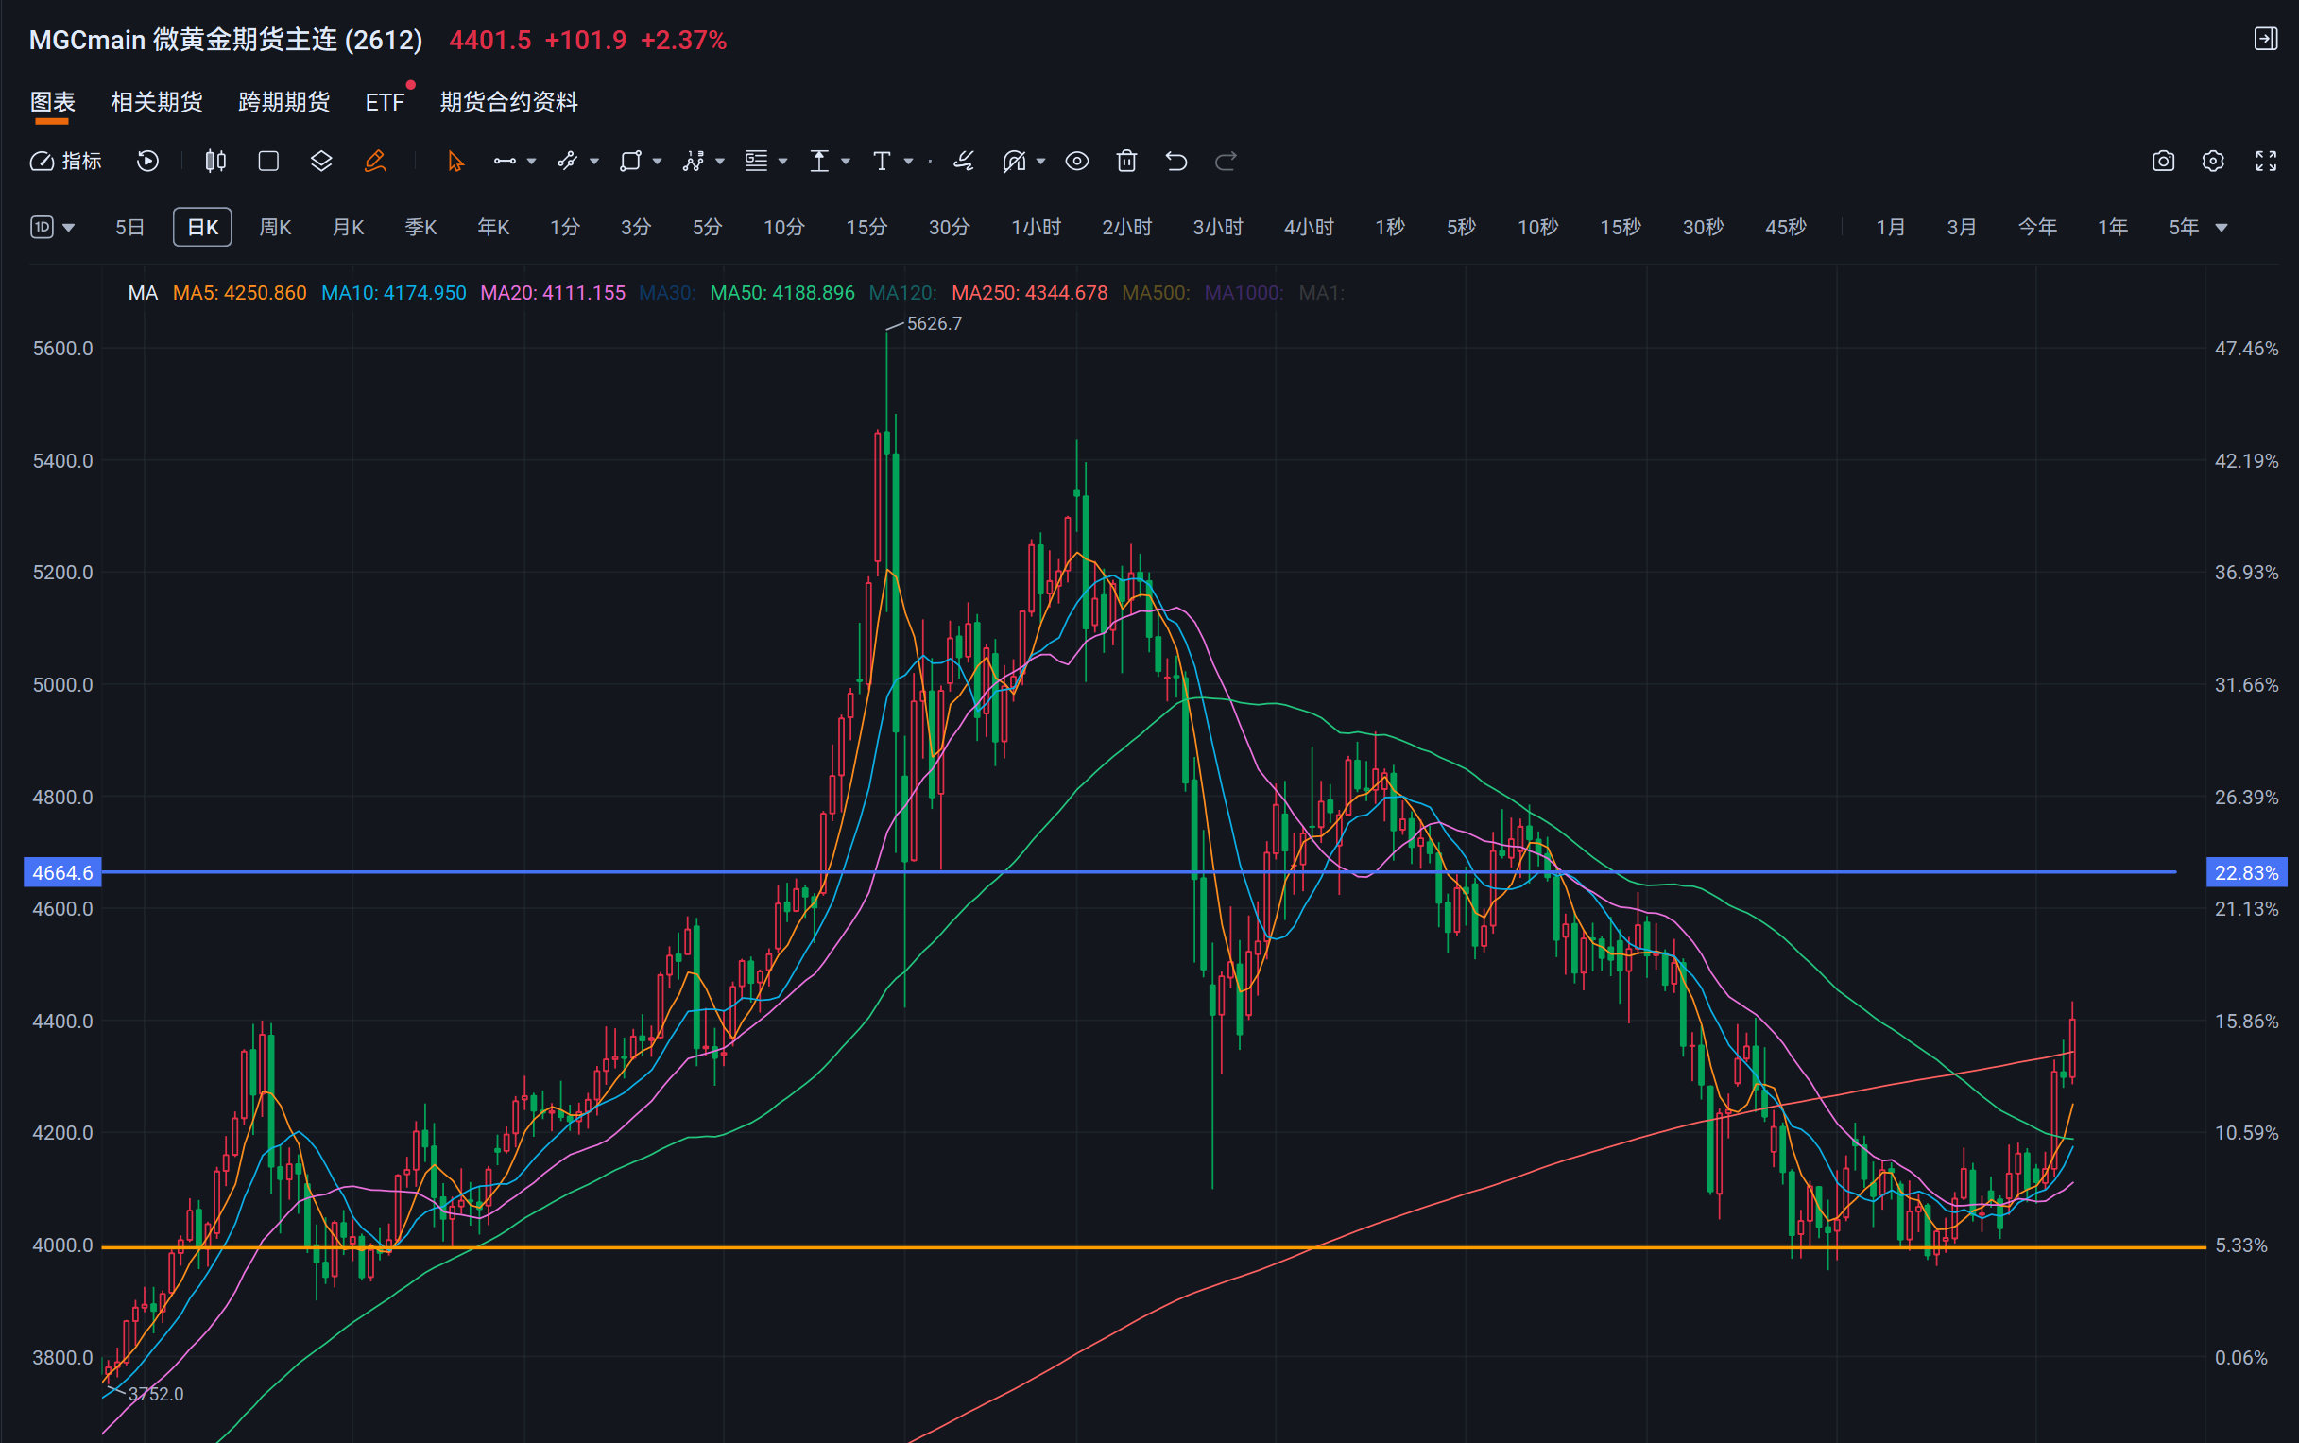Image resolution: width=2299 pixels, height=1443 pixels.
Task: Select the 15分 minute period
Action: tap(866, 227)
